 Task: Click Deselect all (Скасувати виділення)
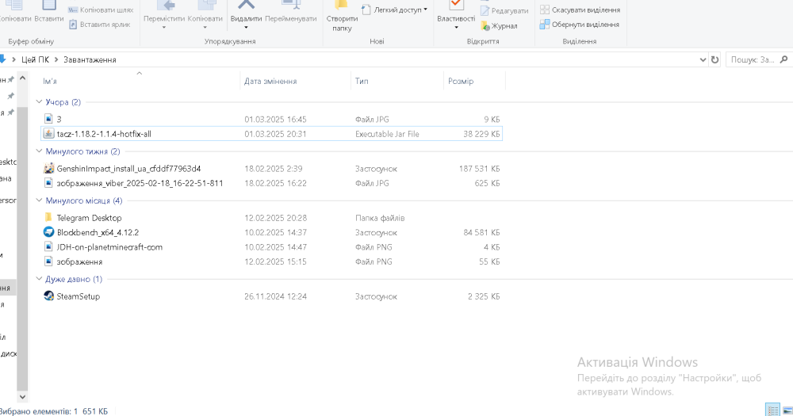(580, 10)
